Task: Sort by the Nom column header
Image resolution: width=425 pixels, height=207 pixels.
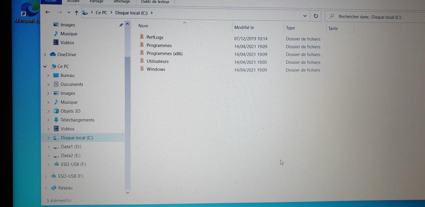Action: (143, 26)
